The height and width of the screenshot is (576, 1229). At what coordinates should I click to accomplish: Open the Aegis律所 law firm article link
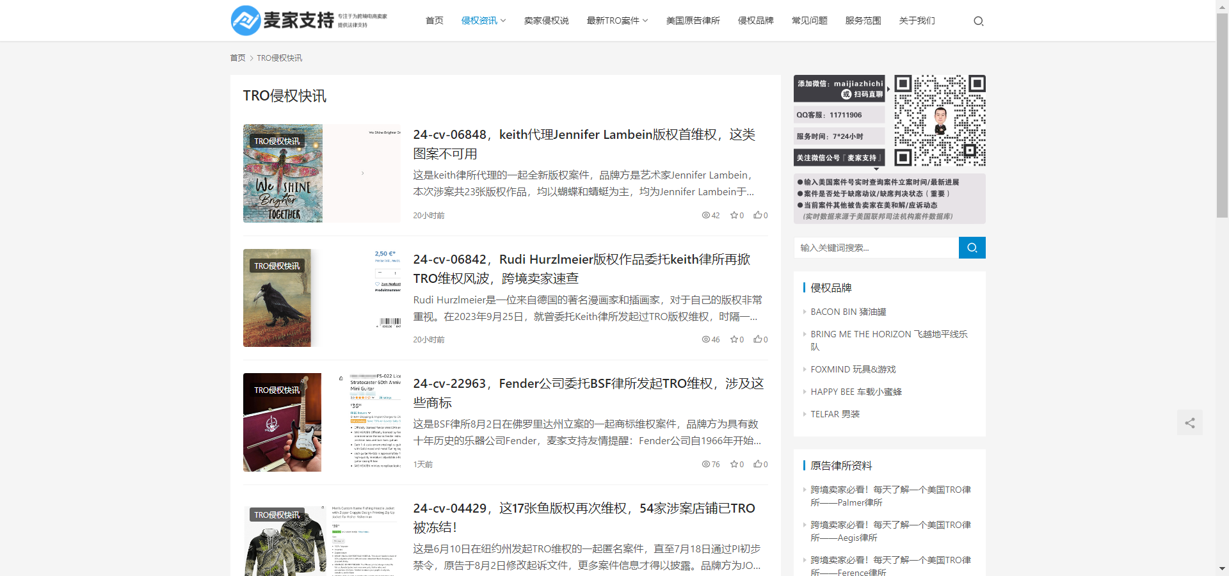tap(891, 531)
